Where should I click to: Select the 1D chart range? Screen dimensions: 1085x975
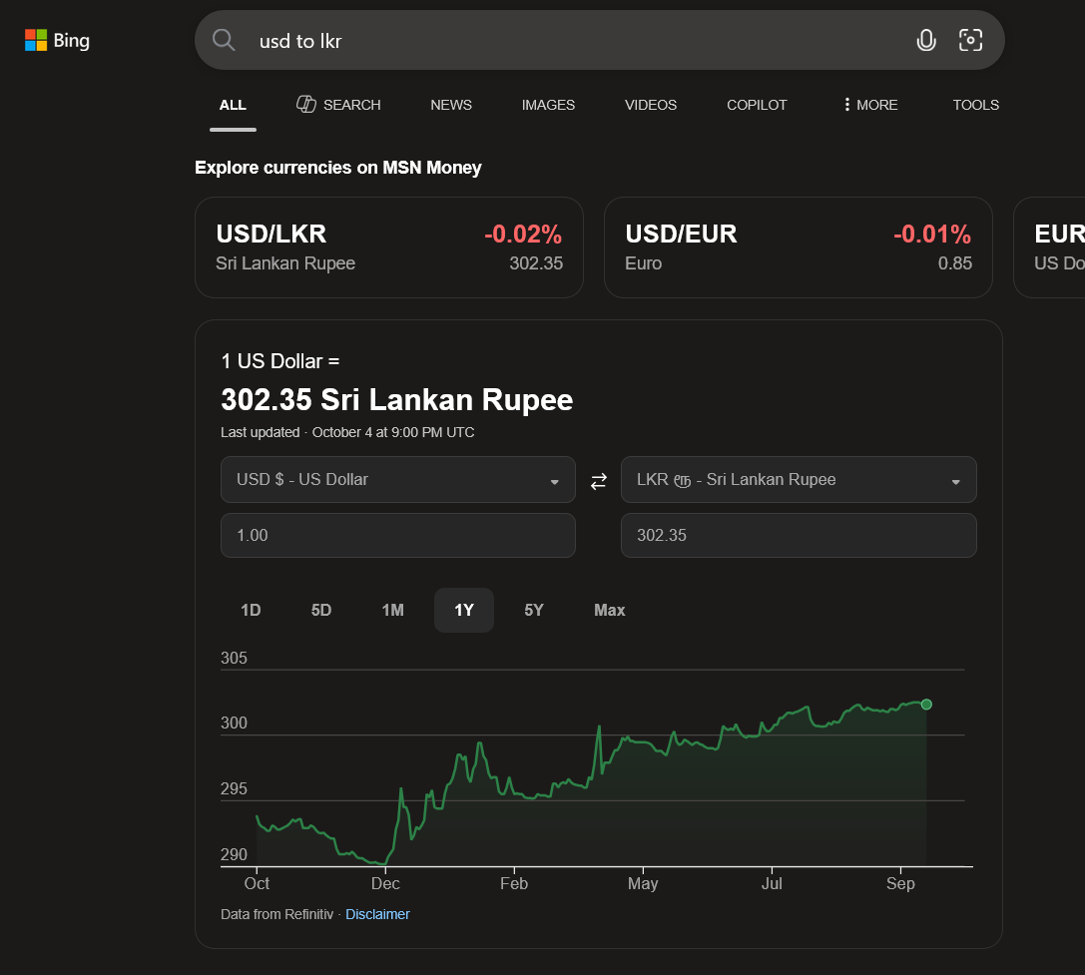click(x=251, y=611)
